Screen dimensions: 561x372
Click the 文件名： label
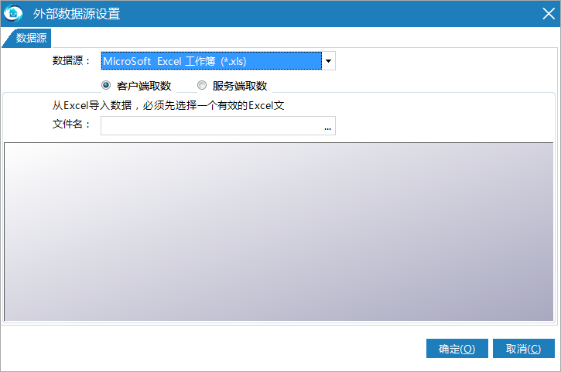click(x=71, y=124)
